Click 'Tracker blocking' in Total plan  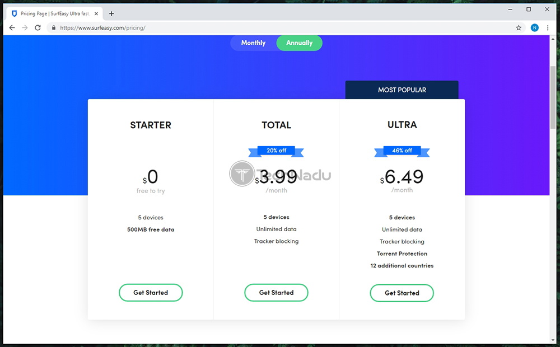click(x=277, y=241)
